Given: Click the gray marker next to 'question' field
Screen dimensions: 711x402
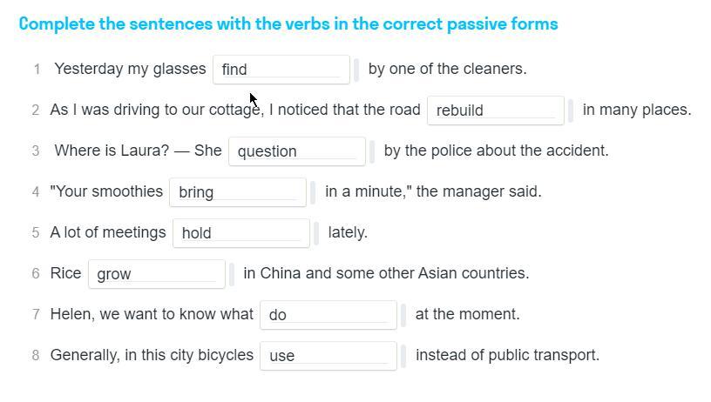Looking at the screenshot, I should 372,151.
